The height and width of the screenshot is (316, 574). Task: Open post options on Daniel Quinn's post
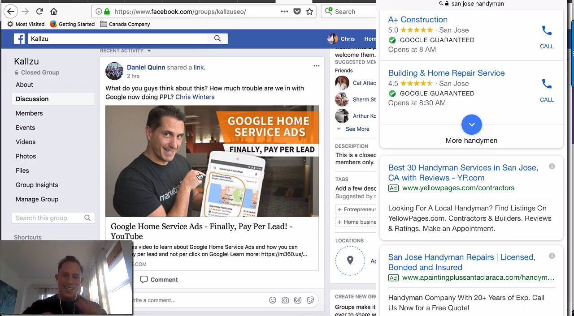pos(316,66)
